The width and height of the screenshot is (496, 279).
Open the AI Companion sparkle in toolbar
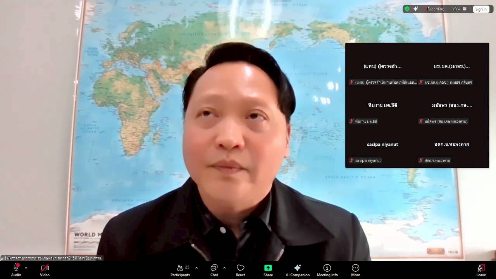pyautogui.click(x=297, y=270)
